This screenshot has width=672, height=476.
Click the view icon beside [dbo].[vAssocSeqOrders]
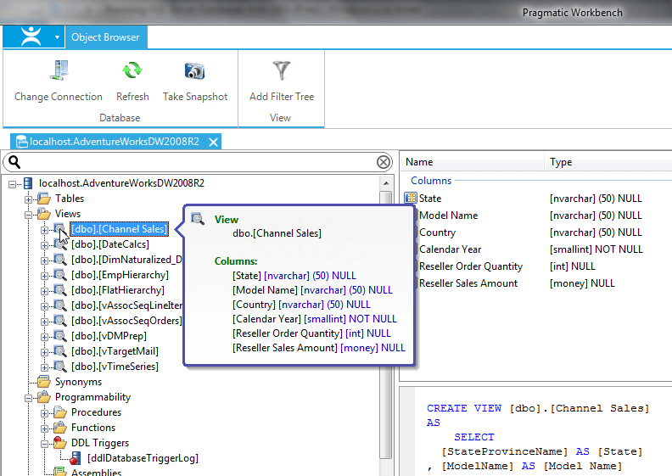(60, 321)
